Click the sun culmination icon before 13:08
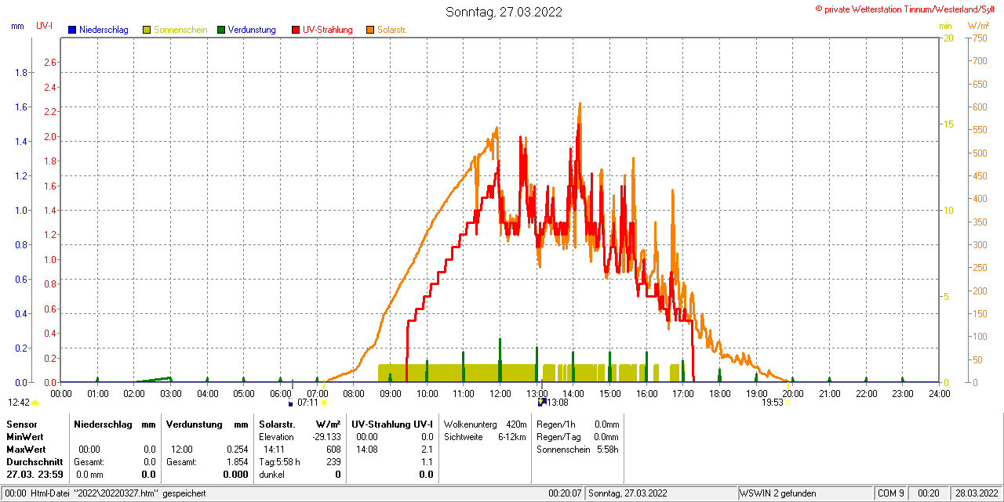This screenshot has height=502, width=1004. pos(541,402)
